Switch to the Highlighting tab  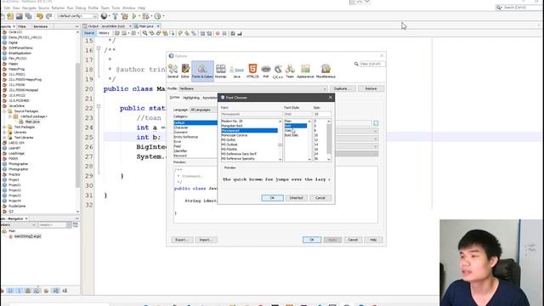point(191,98)
